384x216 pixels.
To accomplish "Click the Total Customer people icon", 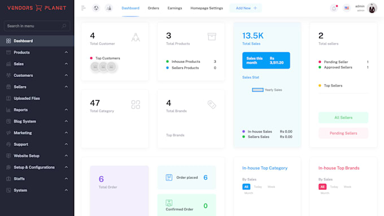I will (136, 37).
